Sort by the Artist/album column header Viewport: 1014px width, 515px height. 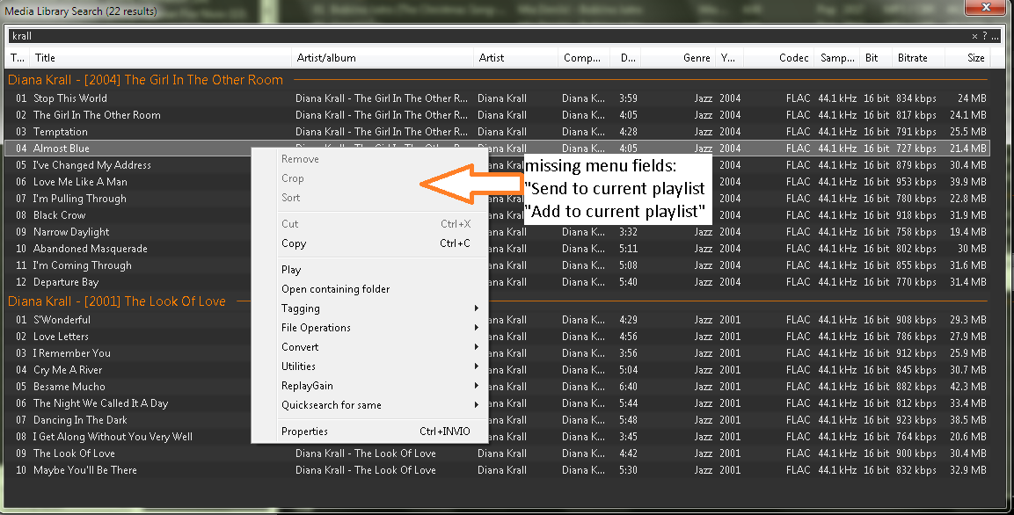coord(383,58)
